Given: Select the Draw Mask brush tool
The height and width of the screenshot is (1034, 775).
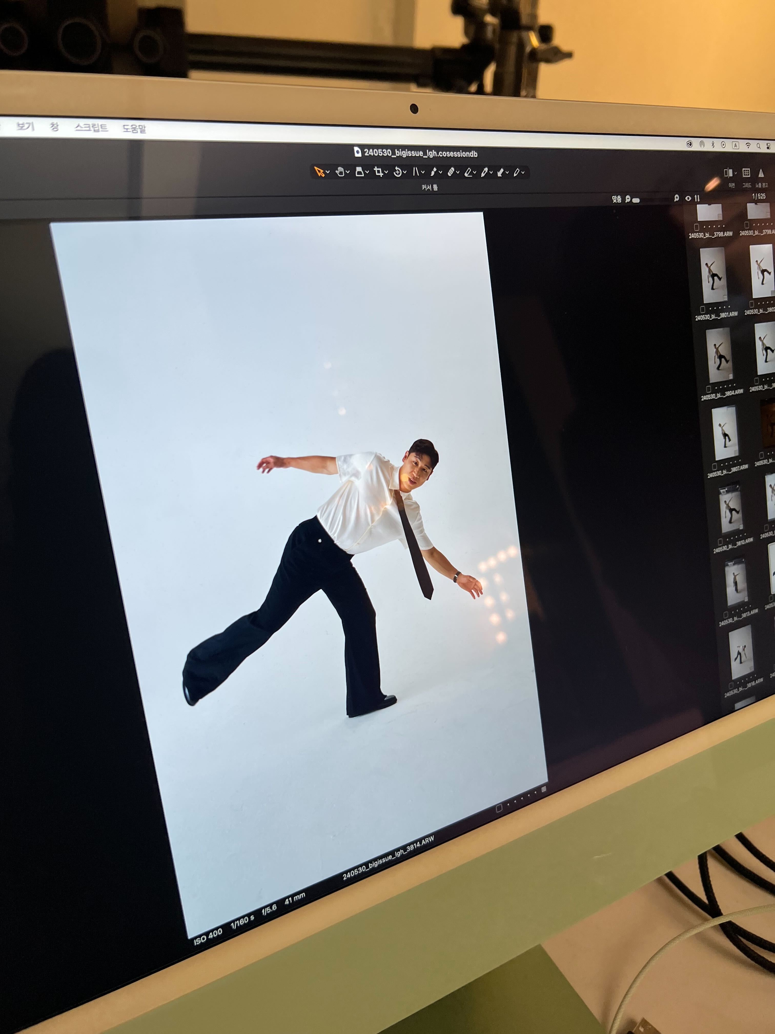Looking at the screenshot, I should [434, 172].
